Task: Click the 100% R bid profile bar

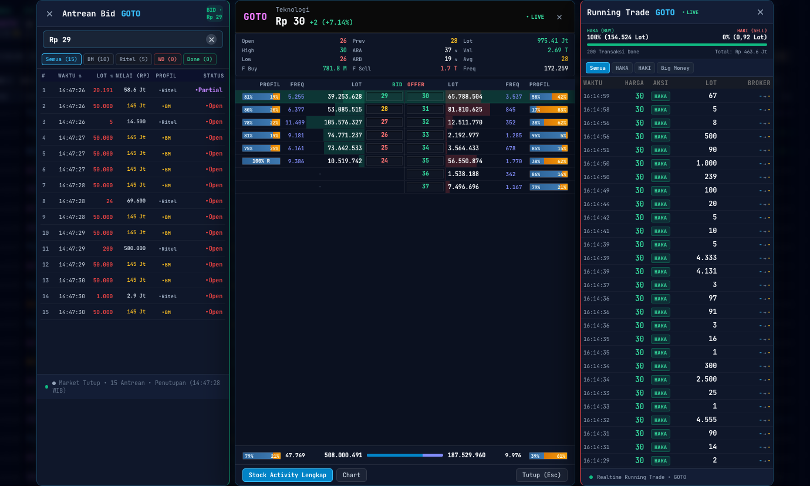Action: [261, 161]
